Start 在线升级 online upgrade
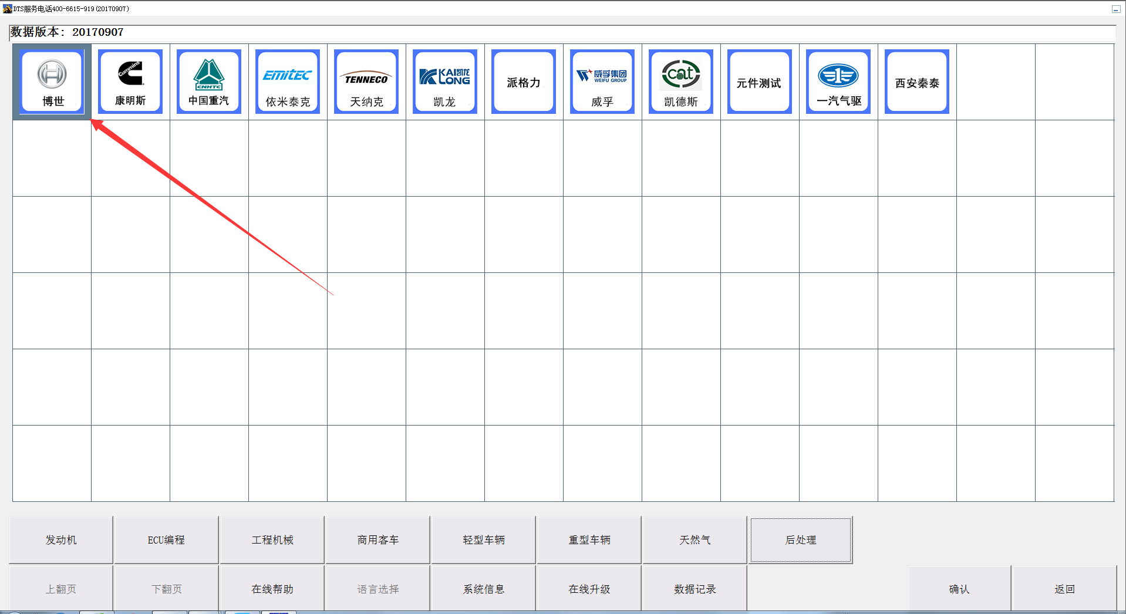1126x614 pixels. coord(589,589)
